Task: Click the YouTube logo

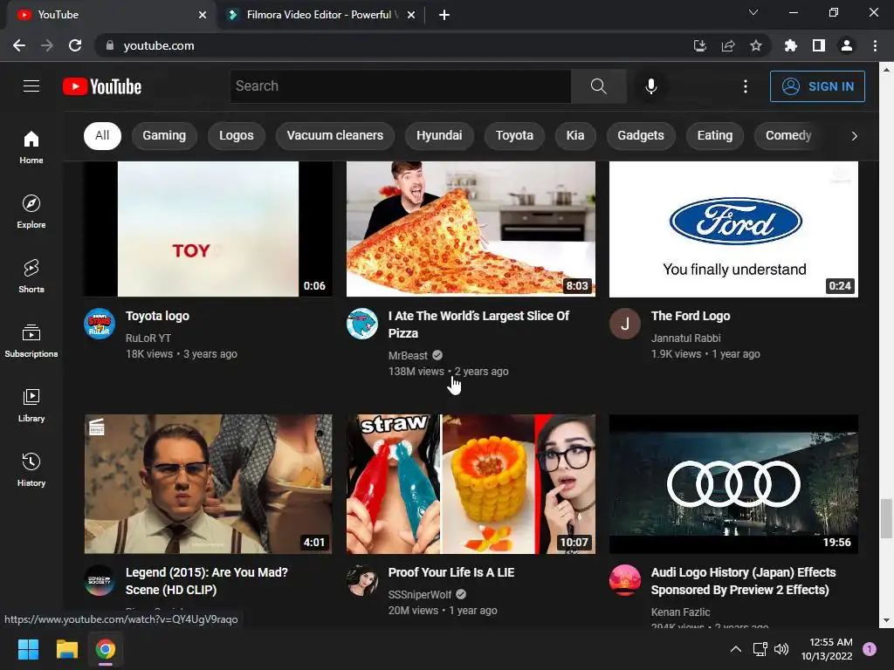Action: 102,86
